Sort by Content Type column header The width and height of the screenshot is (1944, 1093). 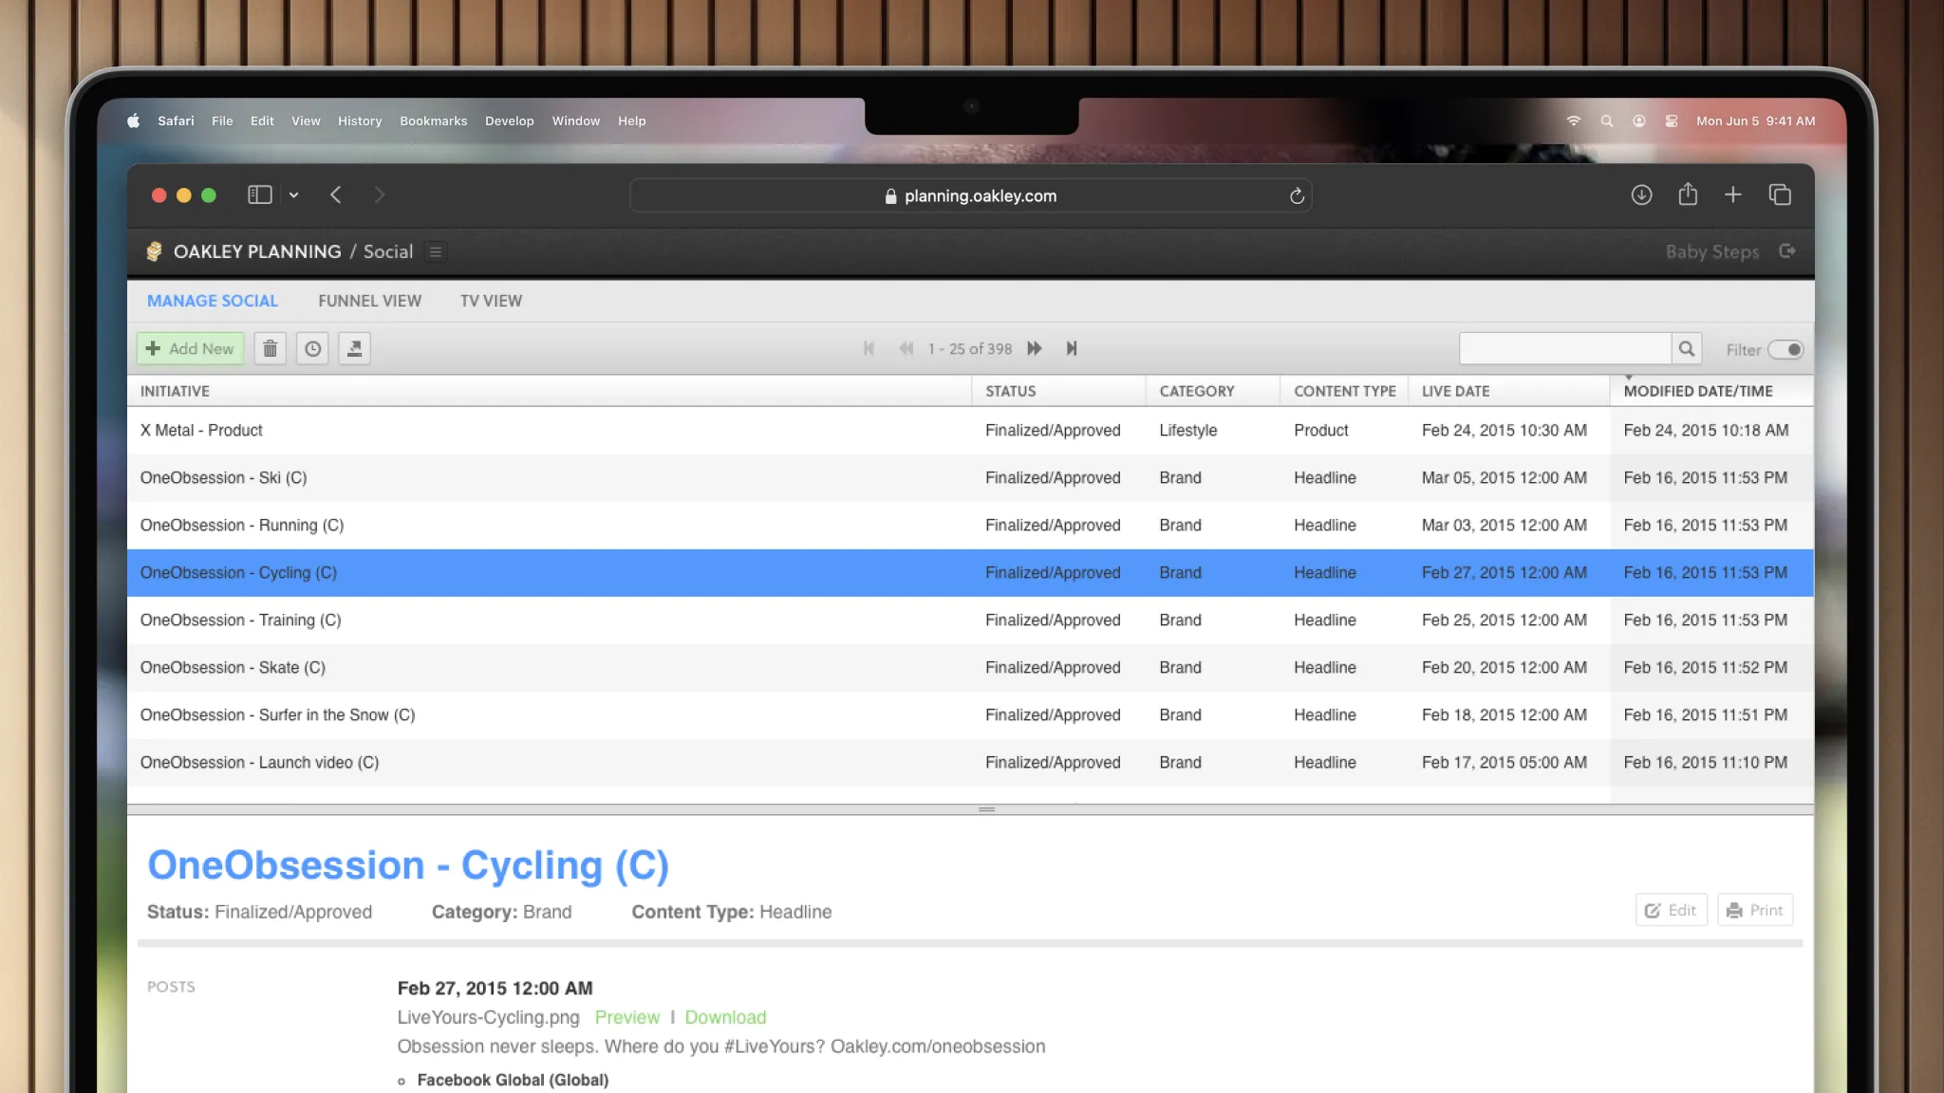tap(1345, 391)
